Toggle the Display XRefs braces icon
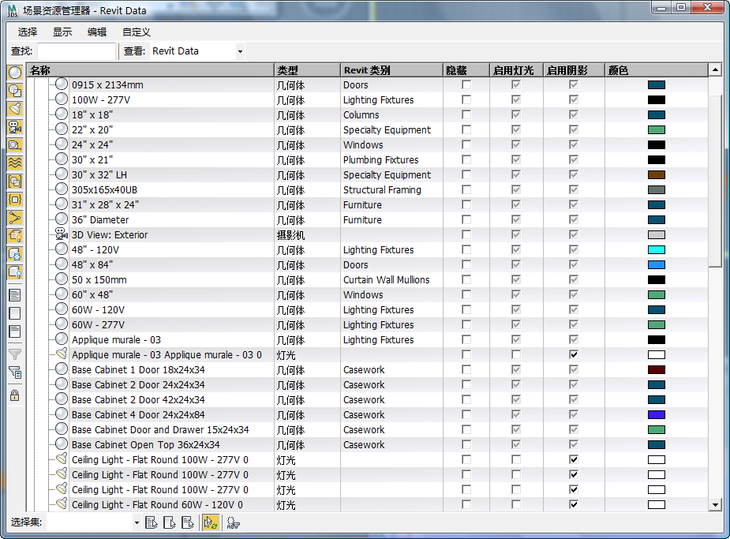 (15, 200)
